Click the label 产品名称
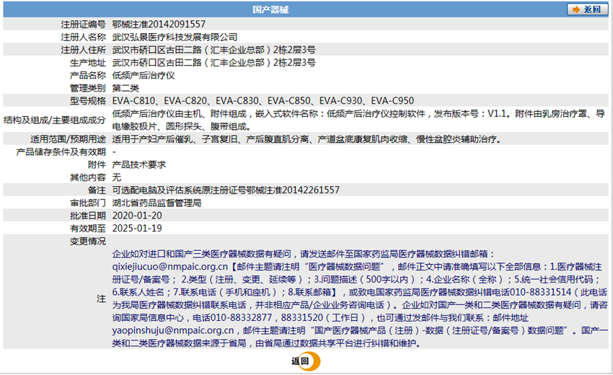 (x=88, y=76)
